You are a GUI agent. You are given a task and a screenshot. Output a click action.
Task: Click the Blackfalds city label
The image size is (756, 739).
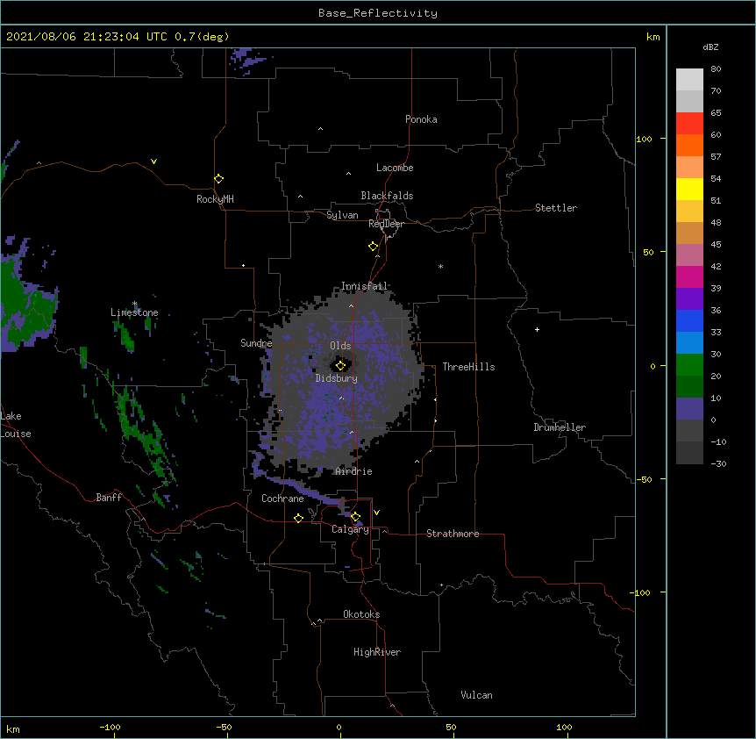(387, 196)
